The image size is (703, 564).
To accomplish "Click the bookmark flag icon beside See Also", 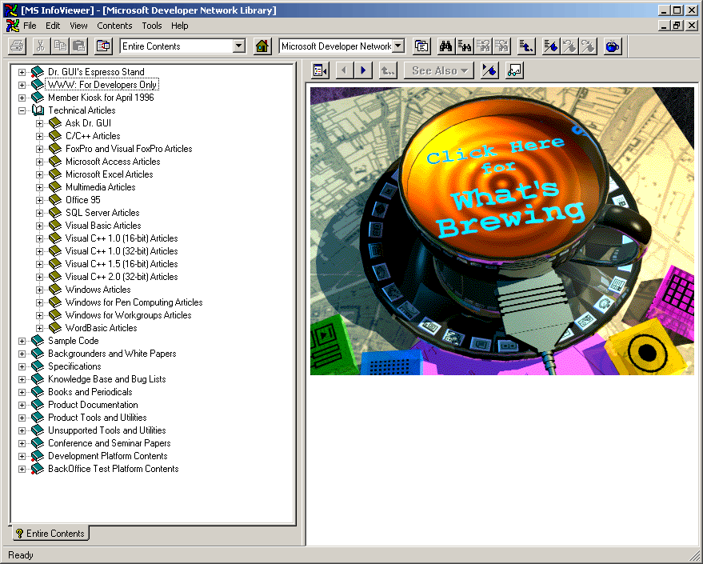I will click(x=489, y=70).
